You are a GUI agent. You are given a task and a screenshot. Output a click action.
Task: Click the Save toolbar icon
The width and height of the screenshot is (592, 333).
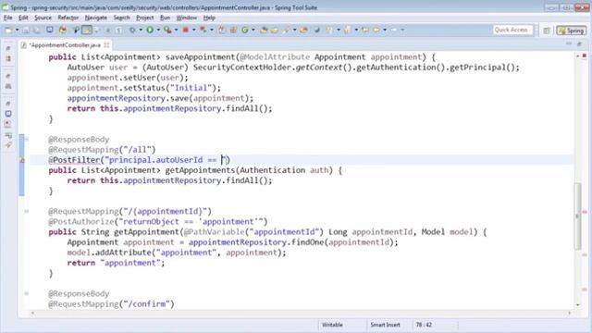coord(26,30)
